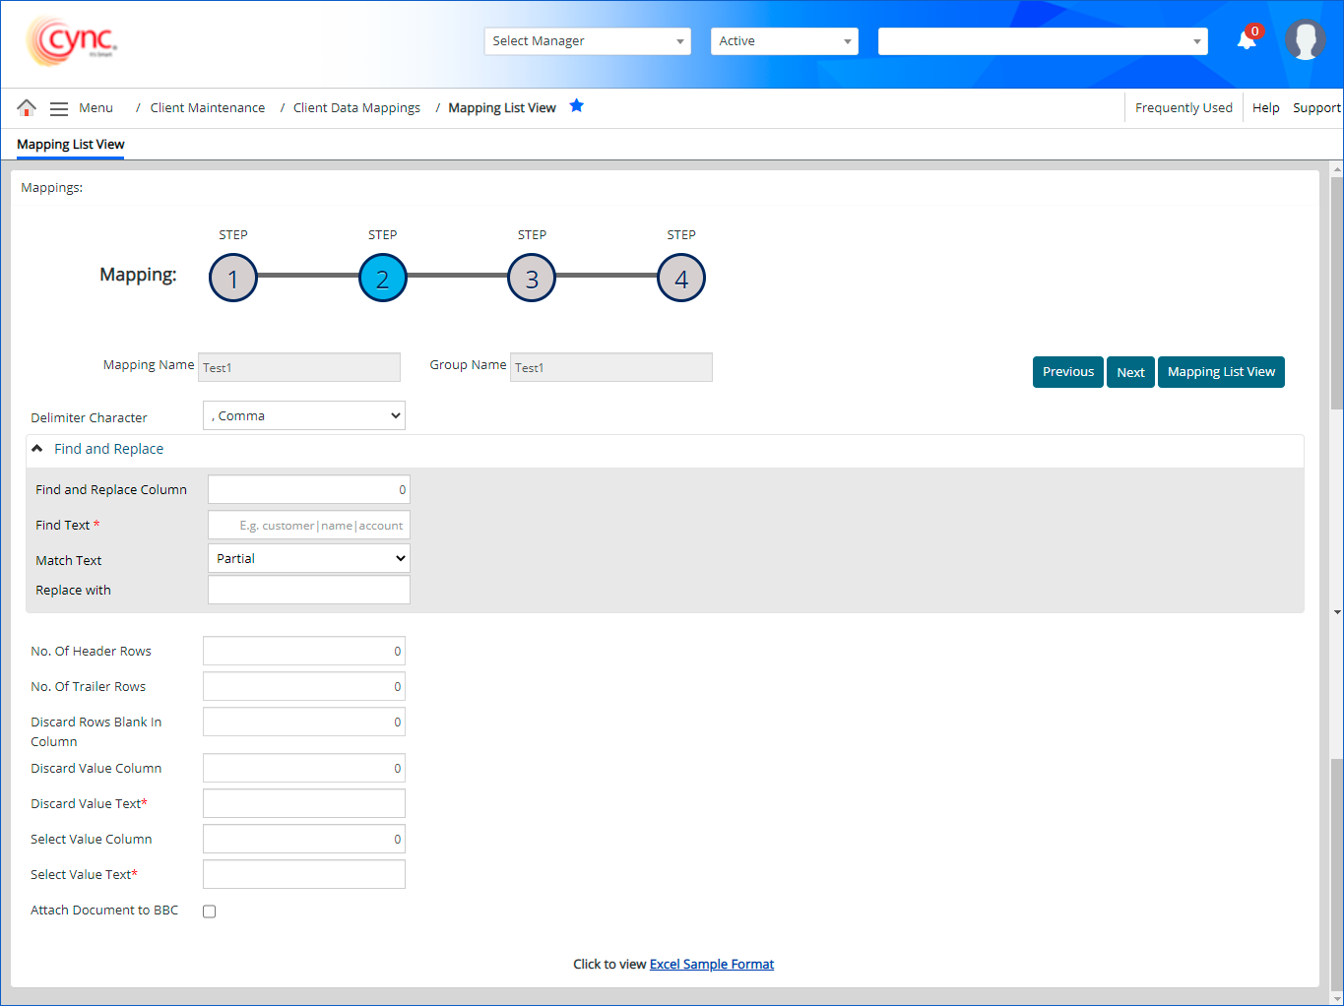Click the Cync logo
The image size is (1344, 1006).
pyautogui.click(x=72, y=41)
